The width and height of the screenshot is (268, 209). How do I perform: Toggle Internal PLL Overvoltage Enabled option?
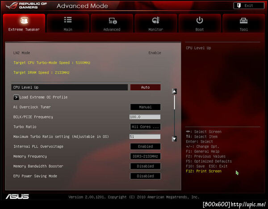point(145,147)
